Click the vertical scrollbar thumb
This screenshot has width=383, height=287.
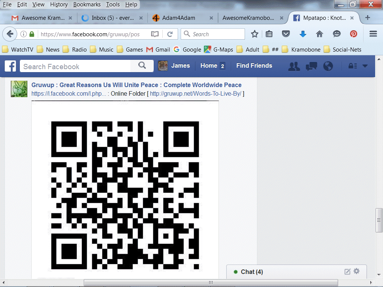[379, 220]
